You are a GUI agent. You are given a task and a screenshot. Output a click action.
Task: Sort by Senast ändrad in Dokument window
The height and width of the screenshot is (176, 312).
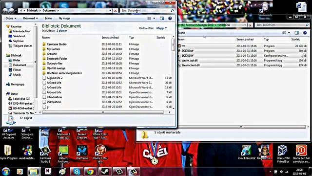pyautogui.click(x=110, y=38)
